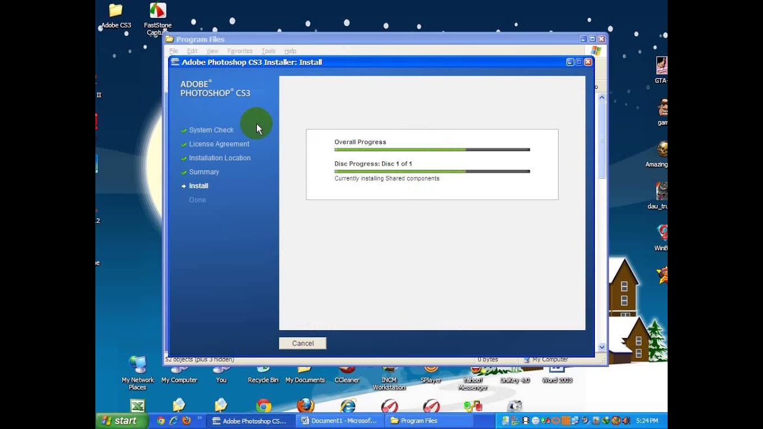The width and height of the screenshot is (763, 429).
Task: Click Program Files scrollbar down arrow
Action: (601, 347)
